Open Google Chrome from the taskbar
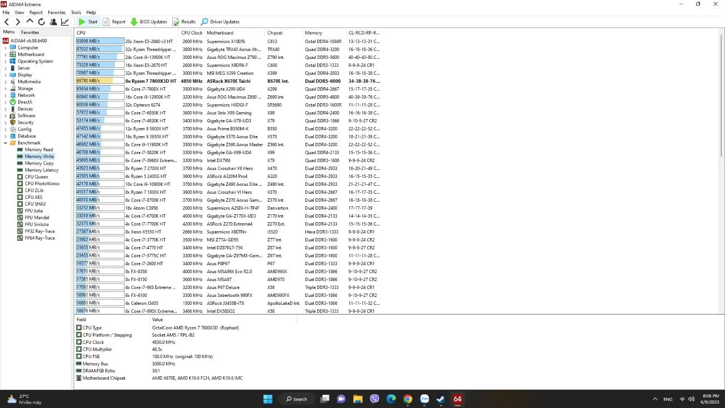 [x=407, y=399]
